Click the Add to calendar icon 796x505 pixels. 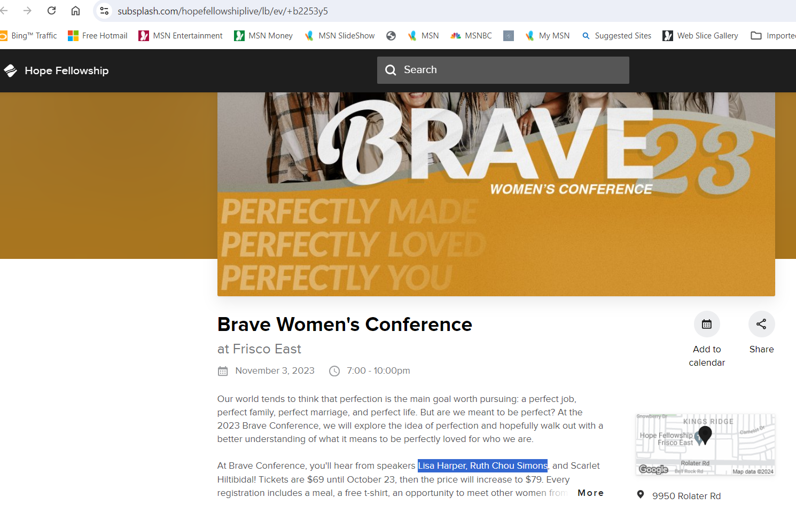tap(706, 324)
